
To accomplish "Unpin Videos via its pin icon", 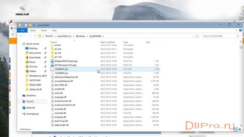I will 45,71.
